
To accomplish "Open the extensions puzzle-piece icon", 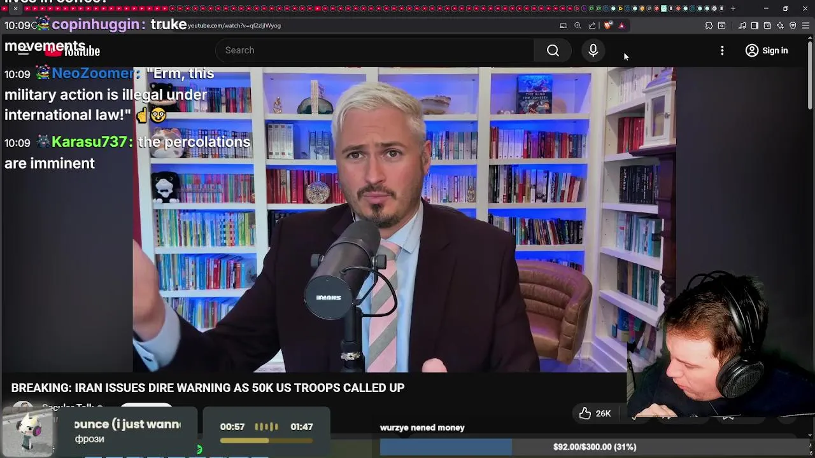I will tap(709, 25).
